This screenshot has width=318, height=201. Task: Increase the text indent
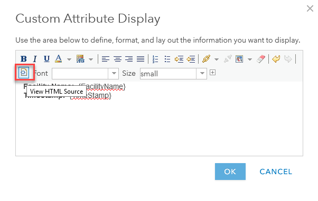(x=179, y=59)
